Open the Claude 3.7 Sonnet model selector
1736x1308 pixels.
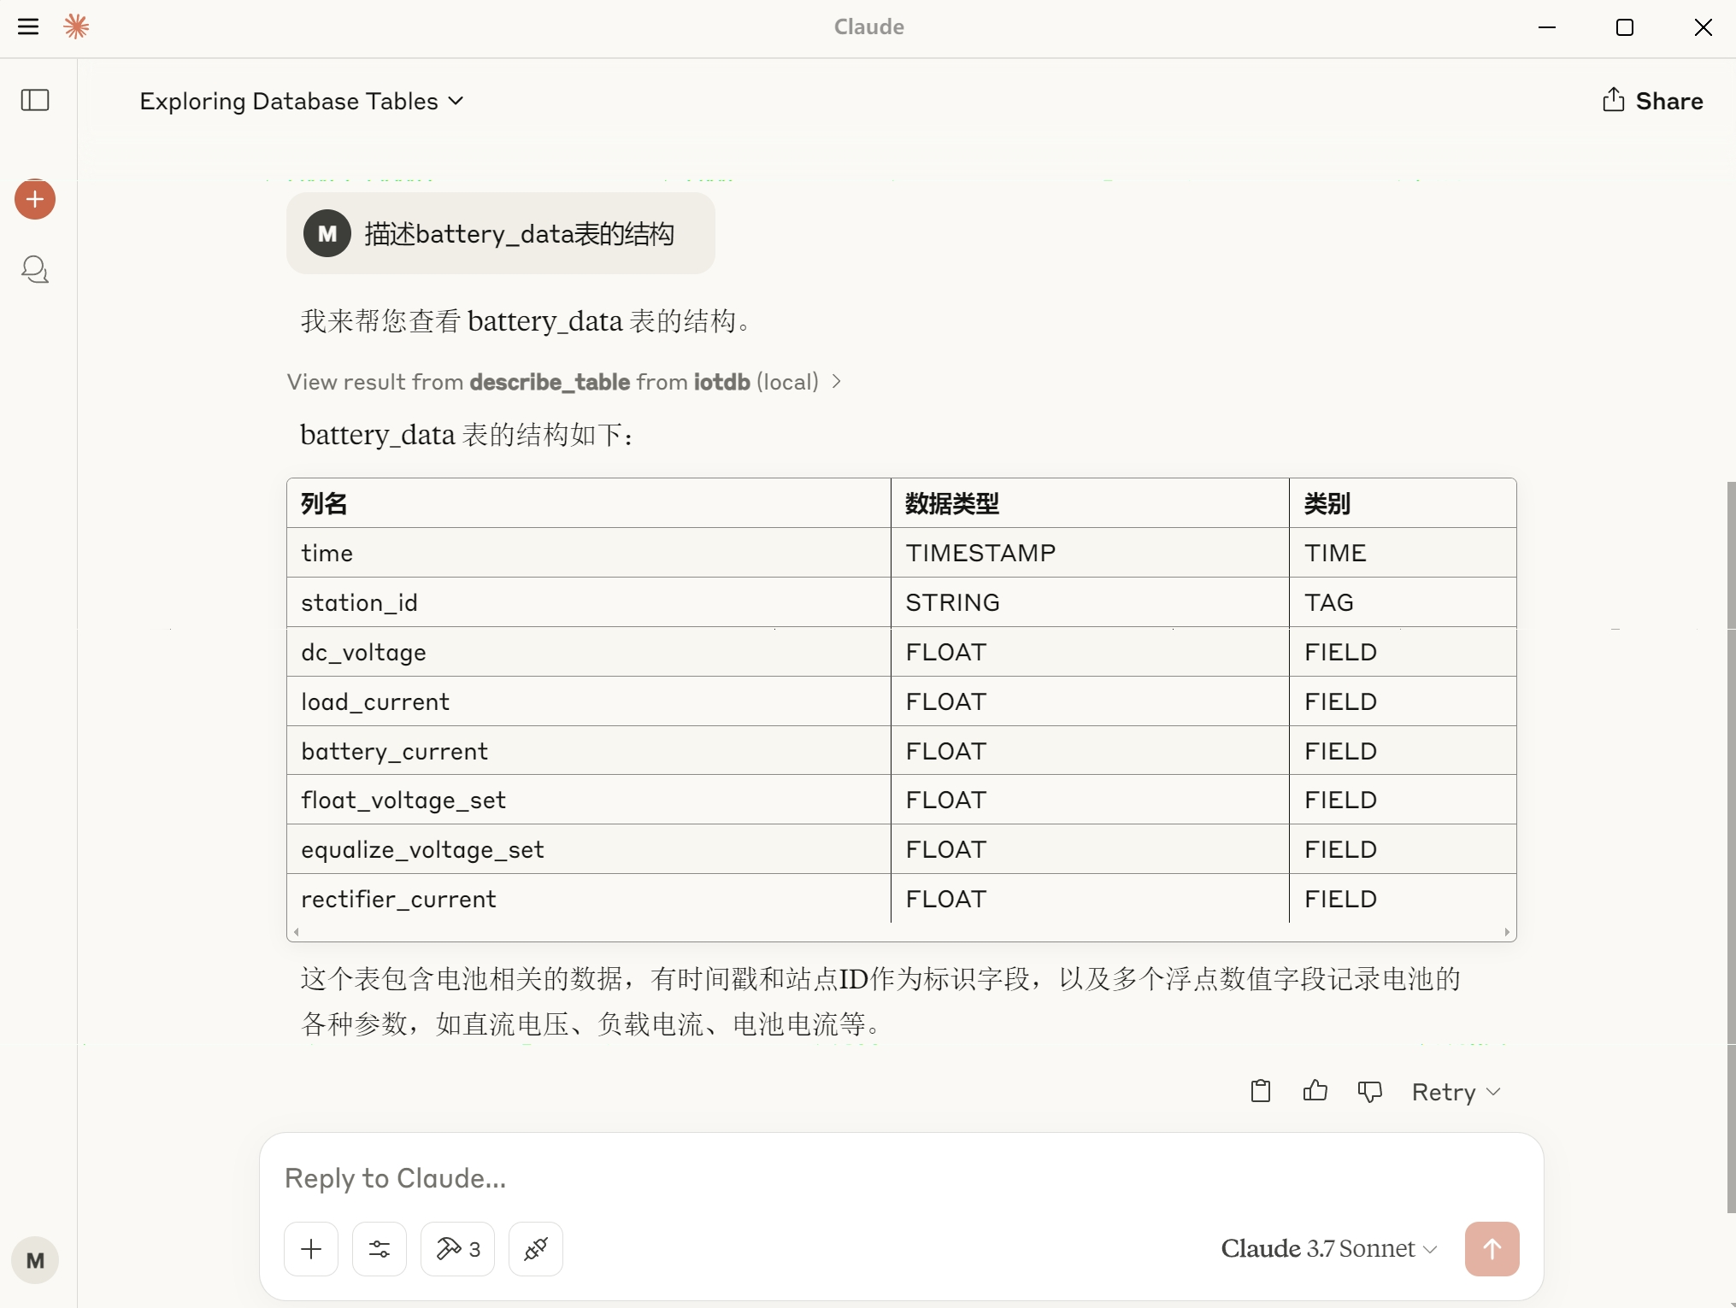(x=1327, y=1248)
